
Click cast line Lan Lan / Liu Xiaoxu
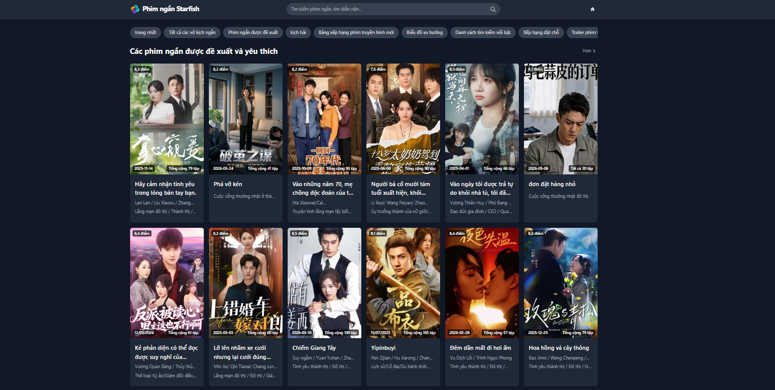click(165, 202)
